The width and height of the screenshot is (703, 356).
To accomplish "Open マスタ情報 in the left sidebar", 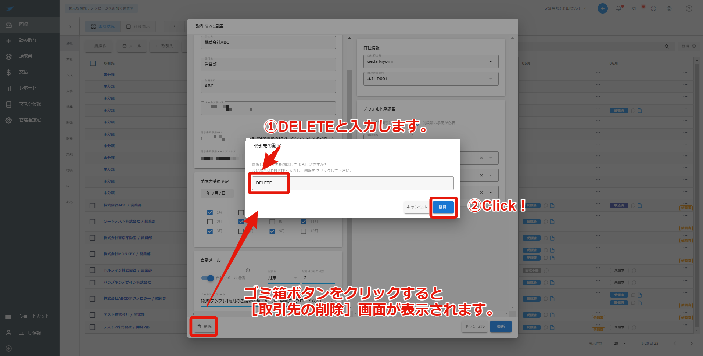I will pos(30,104).
